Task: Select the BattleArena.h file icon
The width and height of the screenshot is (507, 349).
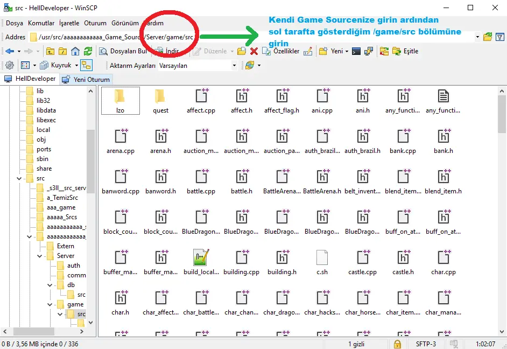Action: (x=322, y=177)
